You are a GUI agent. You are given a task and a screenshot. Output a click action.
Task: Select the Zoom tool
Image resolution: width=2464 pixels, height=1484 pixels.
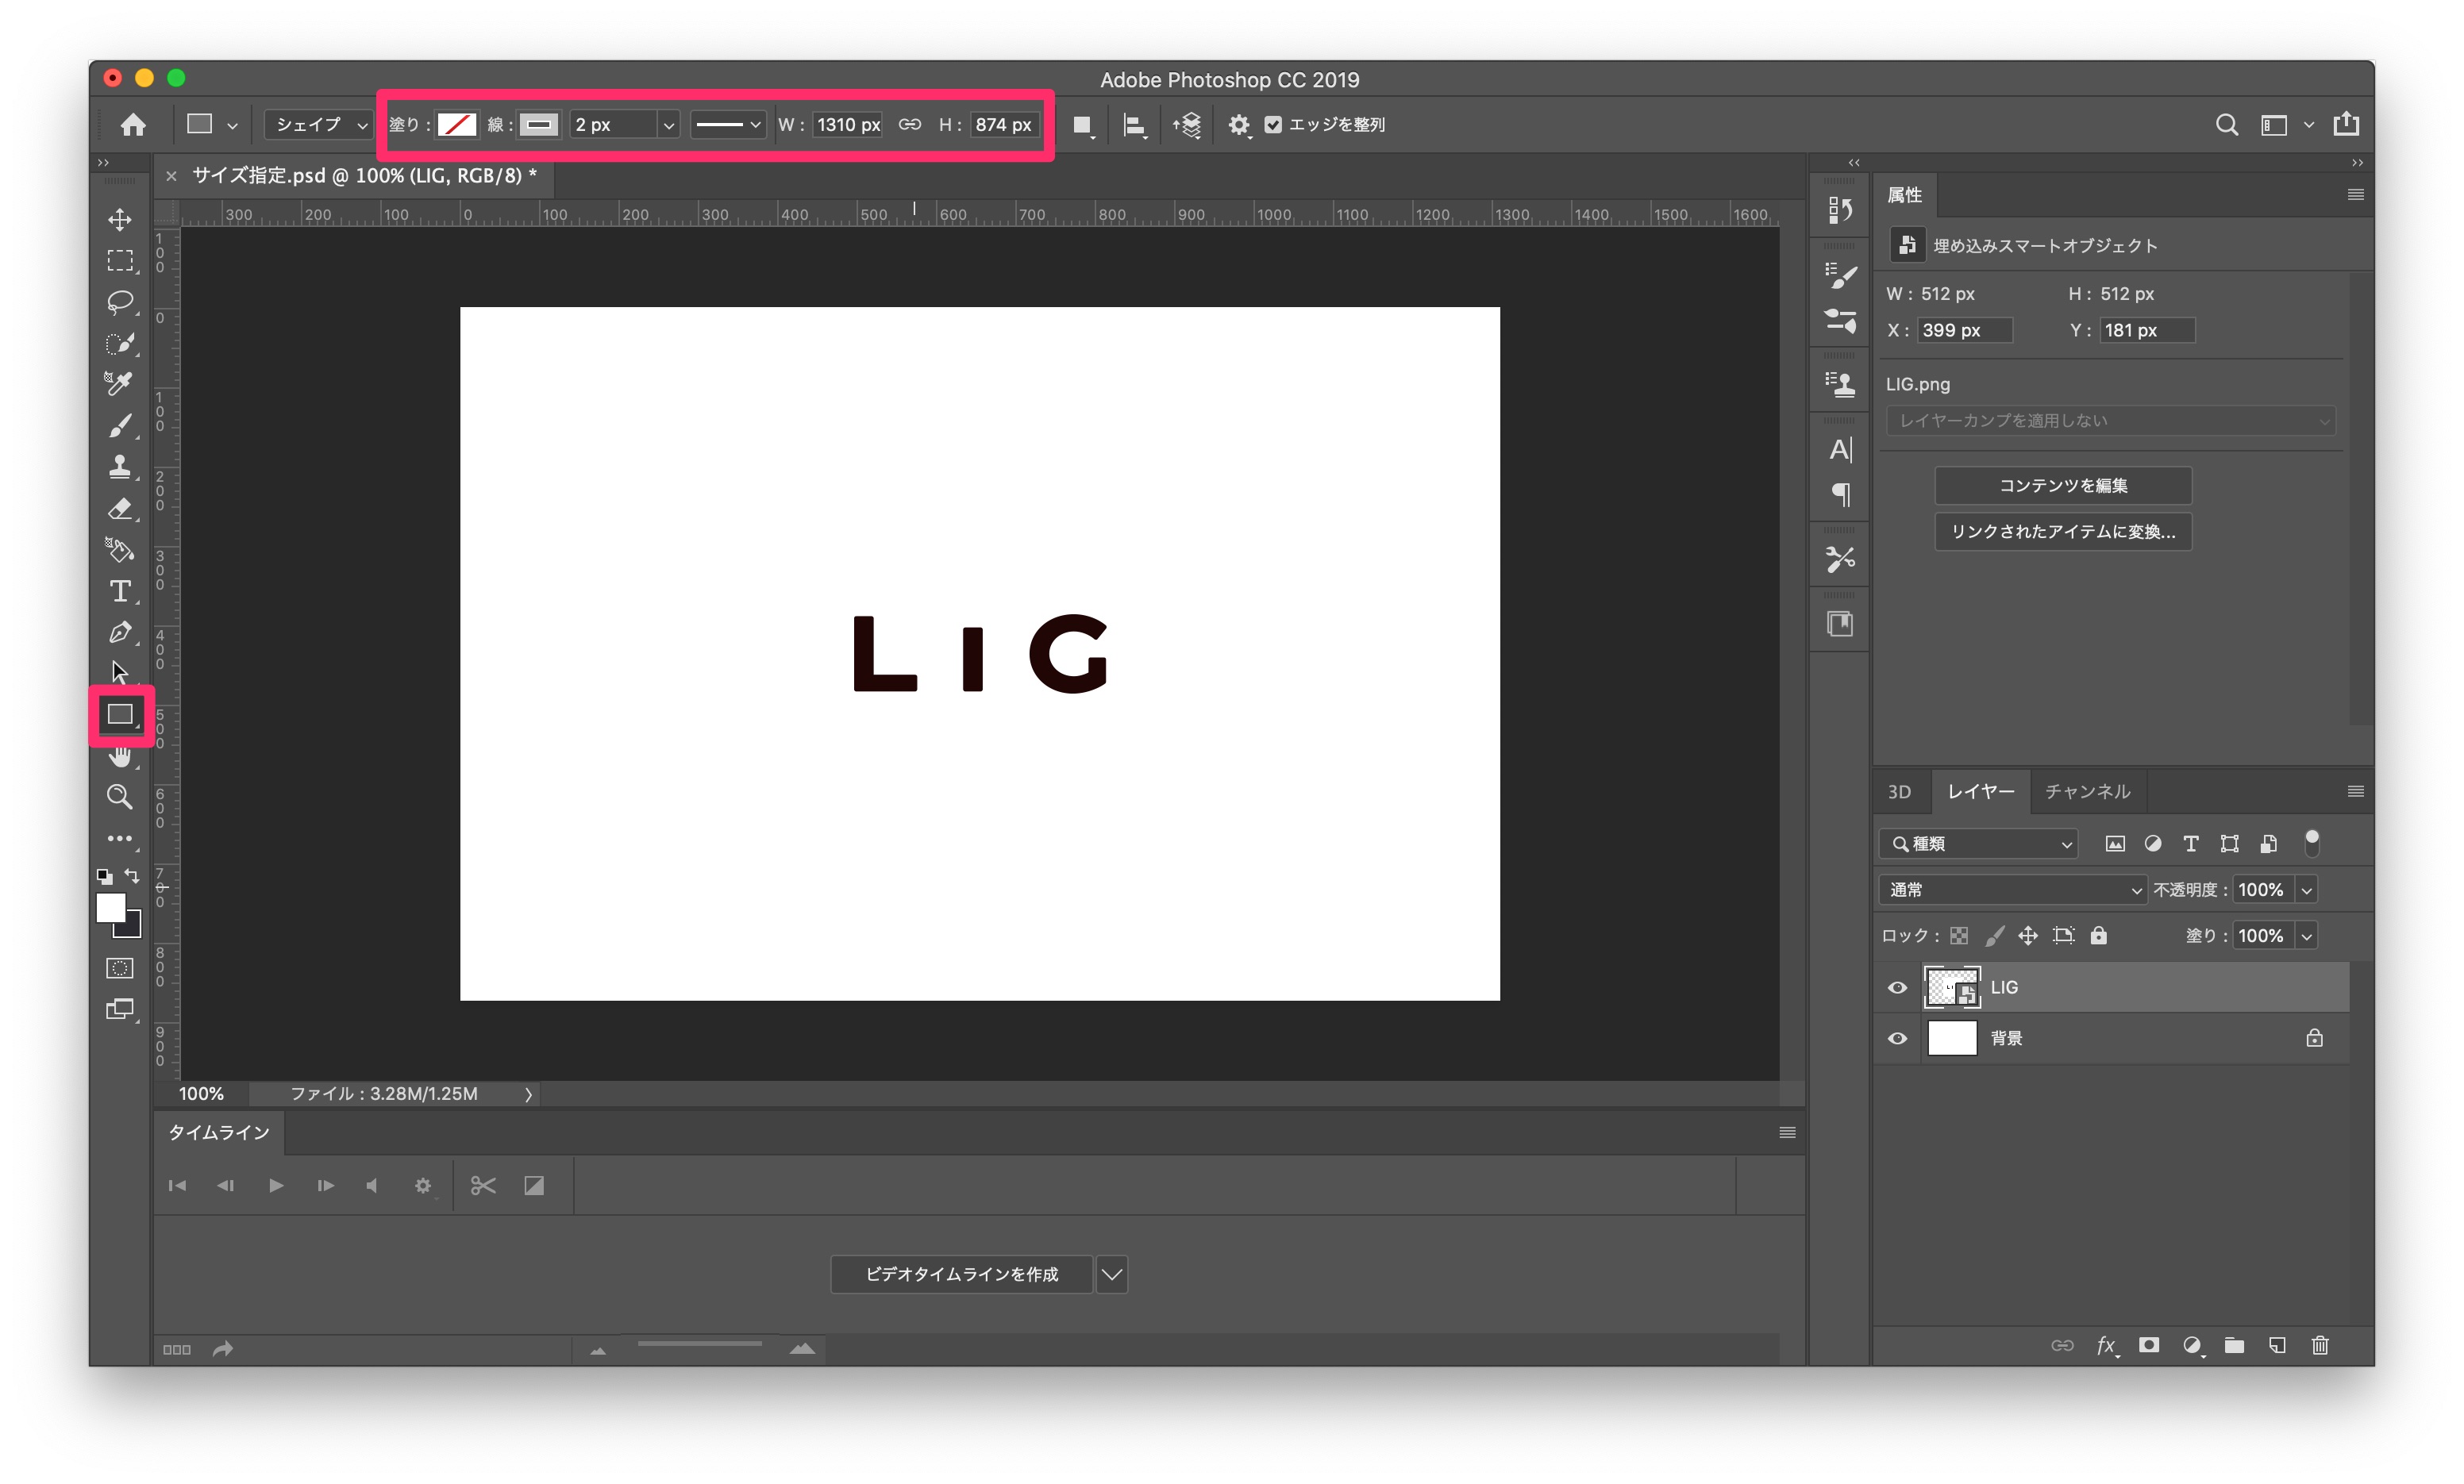pyautogui.click(x=120, y=797)
